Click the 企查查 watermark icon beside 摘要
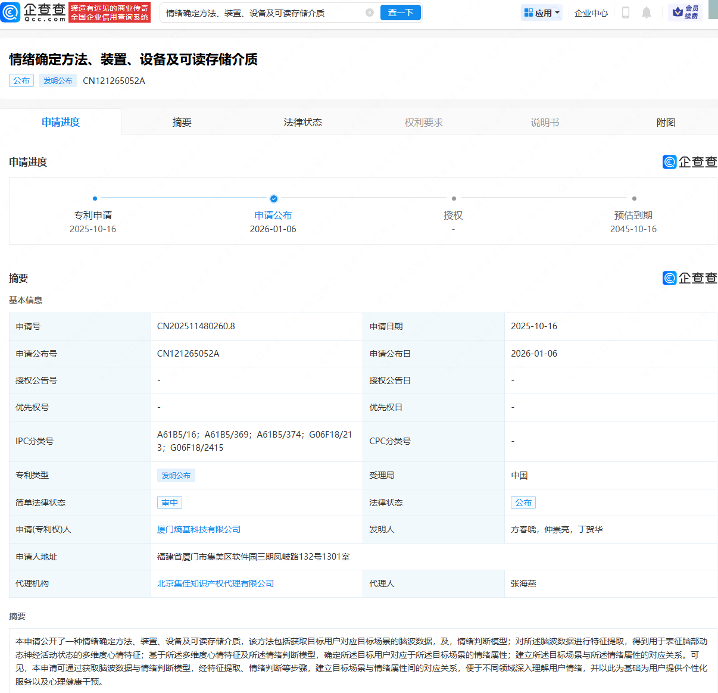This screenshot has width=718, height=693. click(669, 278)
